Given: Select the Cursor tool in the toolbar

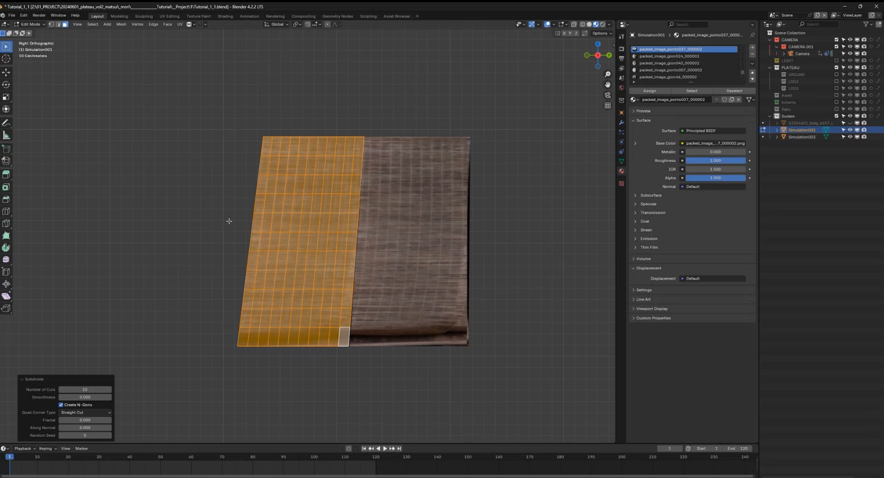Looking at the screenshot, I should 6,59.
